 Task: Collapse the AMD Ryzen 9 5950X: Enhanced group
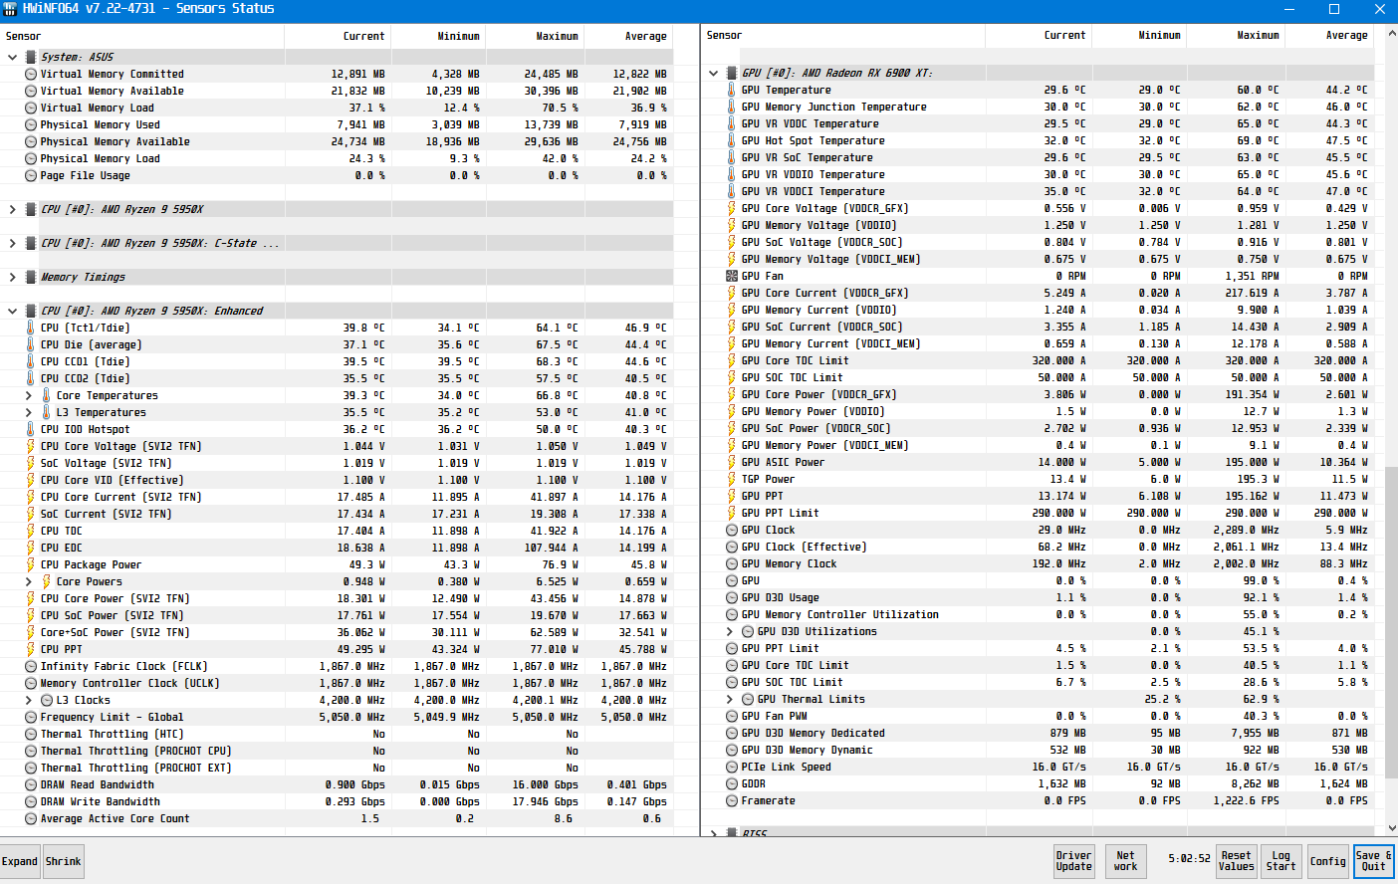[12, 311]
